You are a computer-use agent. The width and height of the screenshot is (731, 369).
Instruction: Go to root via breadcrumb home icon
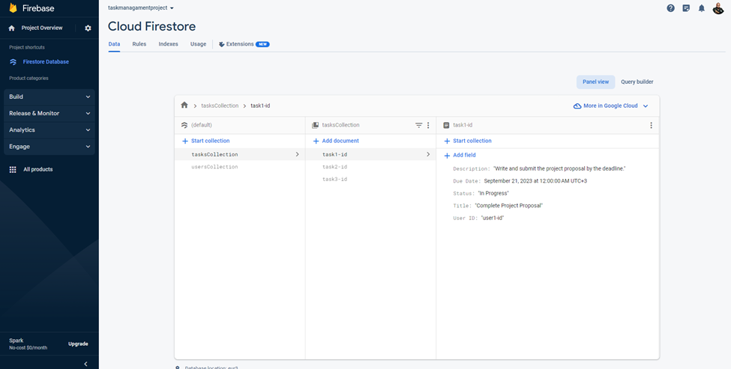184,106
